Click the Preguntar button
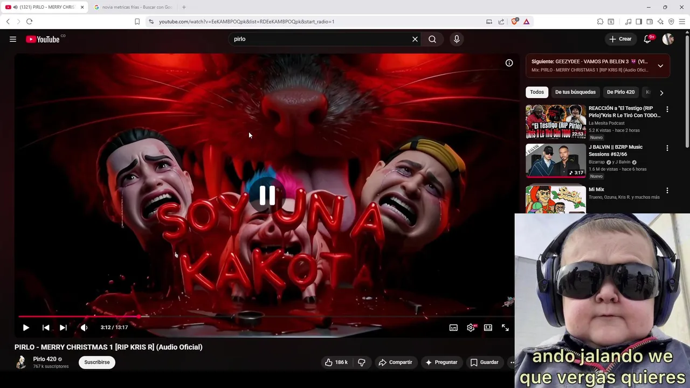 click(441, 362)
